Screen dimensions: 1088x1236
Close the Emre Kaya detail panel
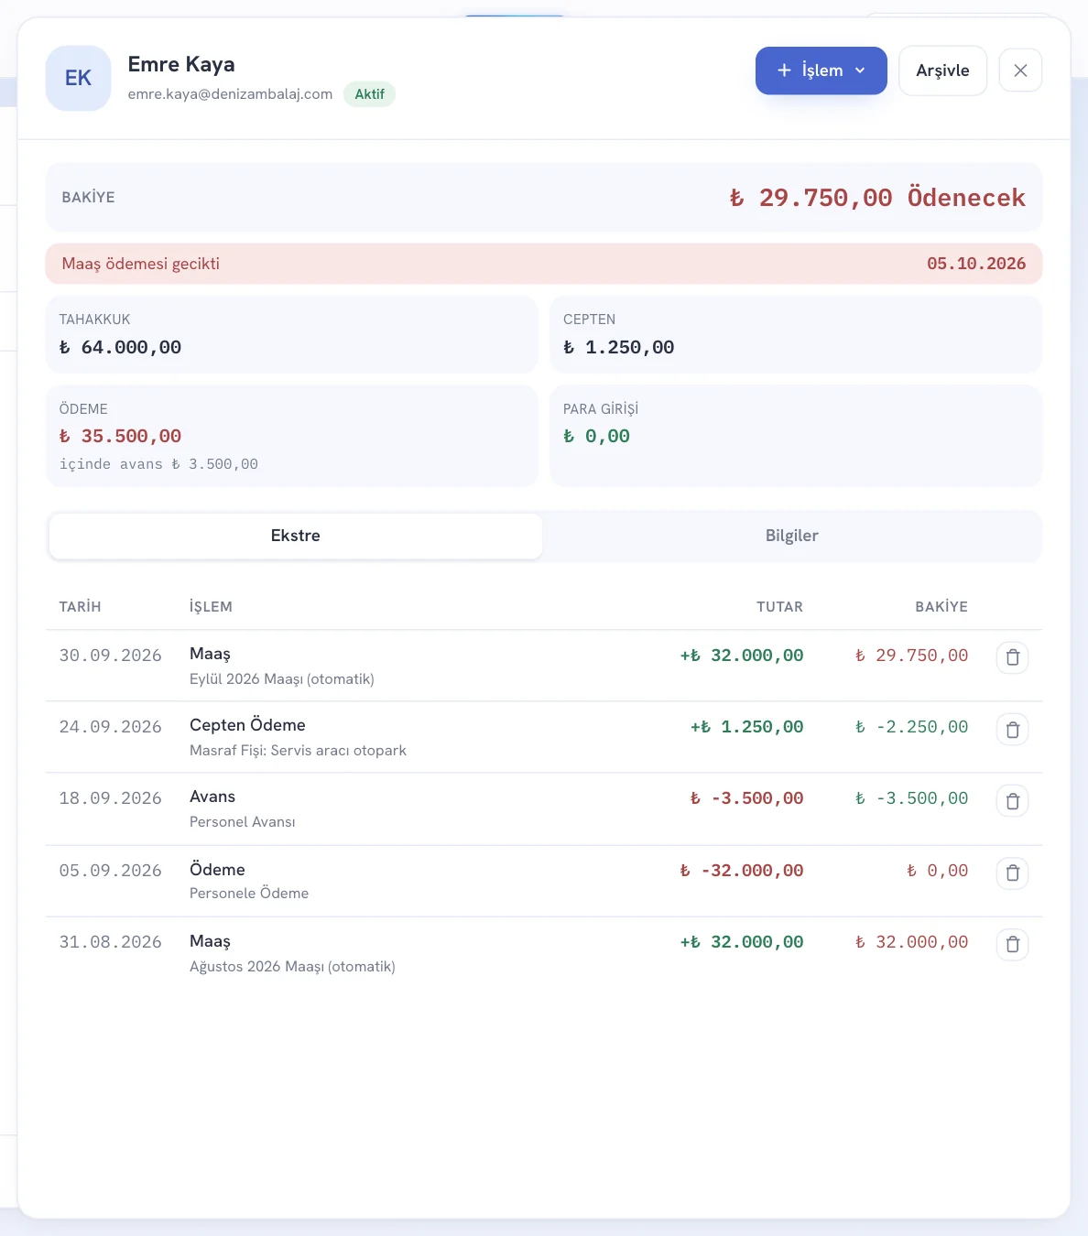point(1020,70)
